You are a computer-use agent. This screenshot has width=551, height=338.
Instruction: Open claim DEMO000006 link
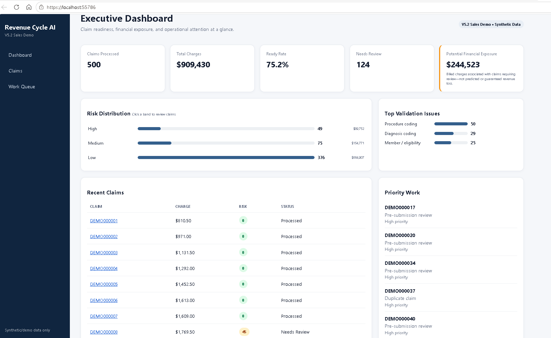coord(104,301)
